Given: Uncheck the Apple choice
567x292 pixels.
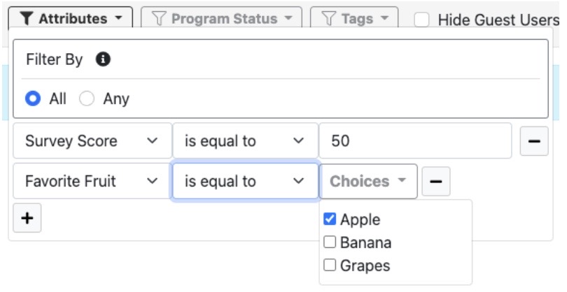Looking at the screenshot, I should (330, 220).
